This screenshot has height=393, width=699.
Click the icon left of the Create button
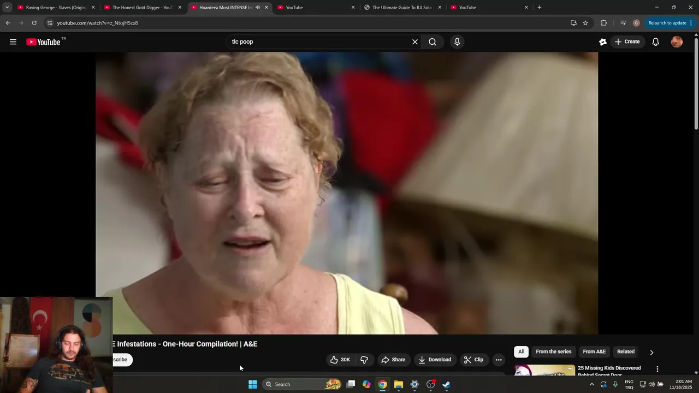[603, 42]
